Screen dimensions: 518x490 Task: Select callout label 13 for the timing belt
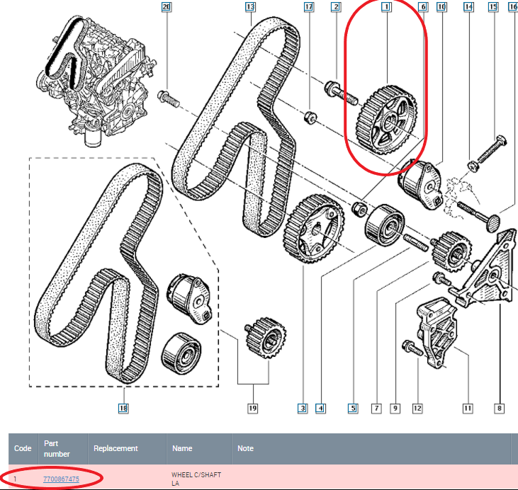coord(249,7)
